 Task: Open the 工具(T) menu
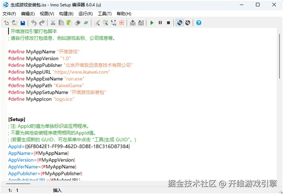click(105, 14)
